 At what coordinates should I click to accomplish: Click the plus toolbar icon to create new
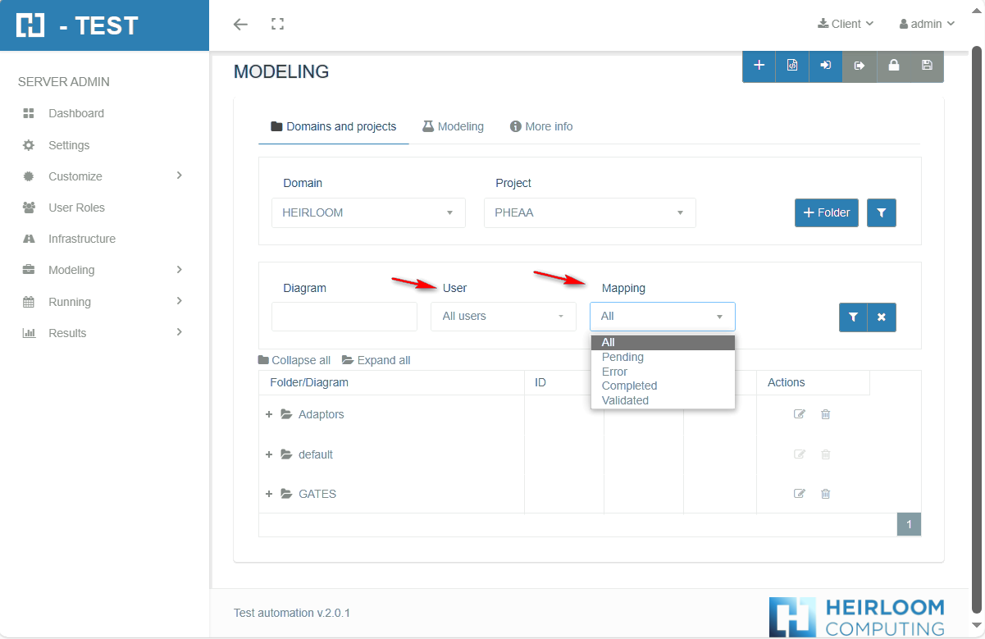759,66
